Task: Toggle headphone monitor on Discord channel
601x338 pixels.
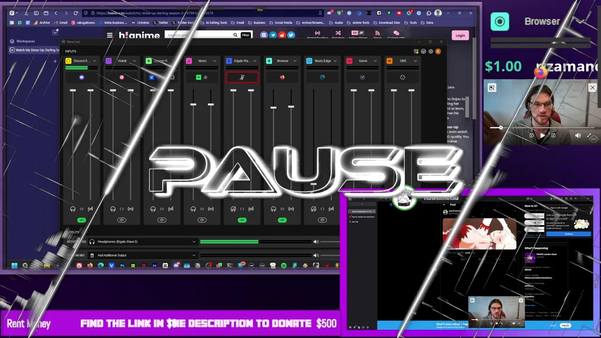Action: [x=73, y=209]
